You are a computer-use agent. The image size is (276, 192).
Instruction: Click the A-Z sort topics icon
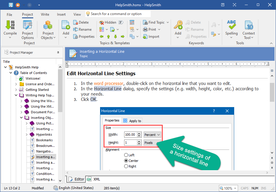coord(132,22)
